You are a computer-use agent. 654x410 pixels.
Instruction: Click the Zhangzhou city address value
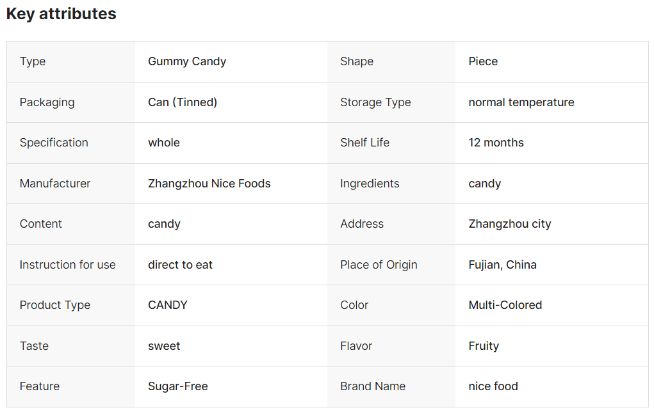tap(510, 224)
